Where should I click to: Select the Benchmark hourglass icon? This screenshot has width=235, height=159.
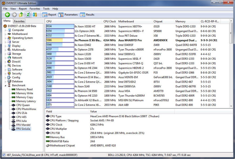pos(9,85)
